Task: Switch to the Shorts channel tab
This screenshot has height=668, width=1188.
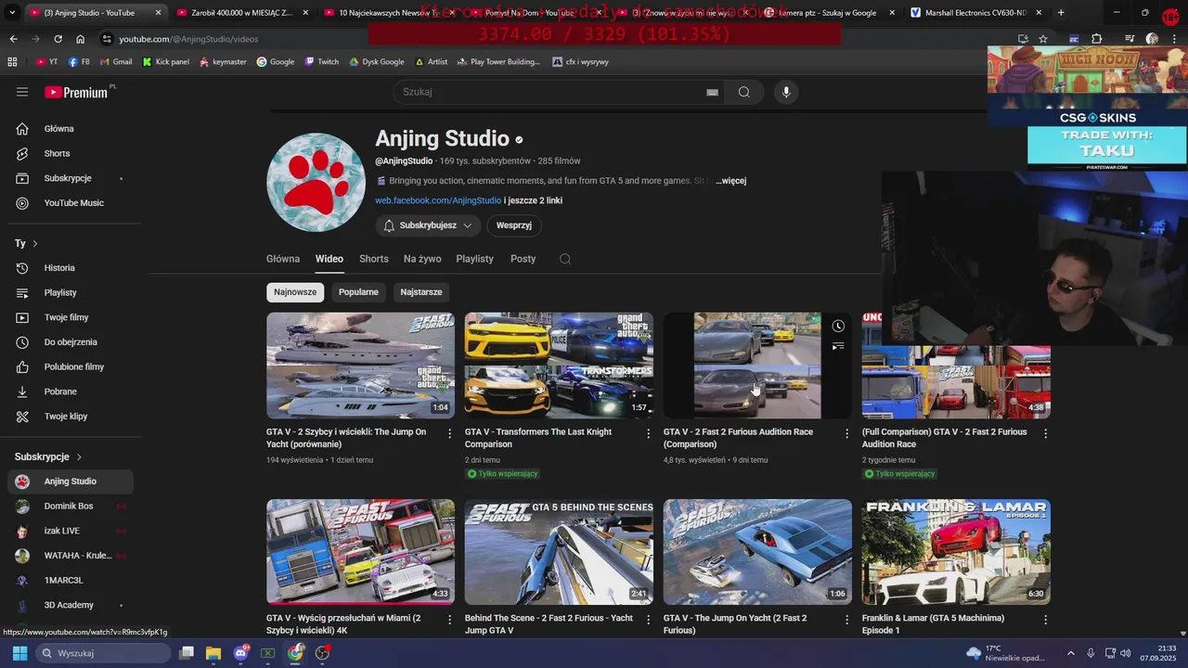Action: pyautogui.click(x=374, y=259)
